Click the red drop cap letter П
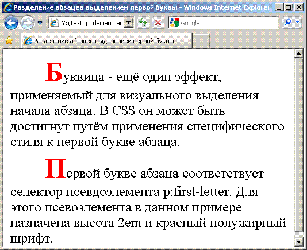This screenshot has width=307, height=250. pyautogui.click(x=55, y=168)
